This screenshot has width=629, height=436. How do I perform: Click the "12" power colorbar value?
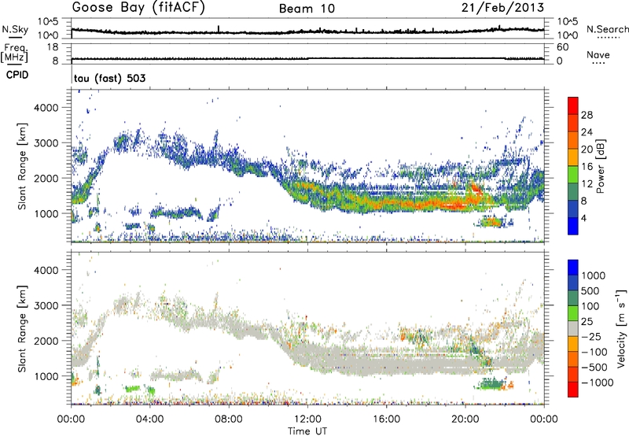point(587,184)
